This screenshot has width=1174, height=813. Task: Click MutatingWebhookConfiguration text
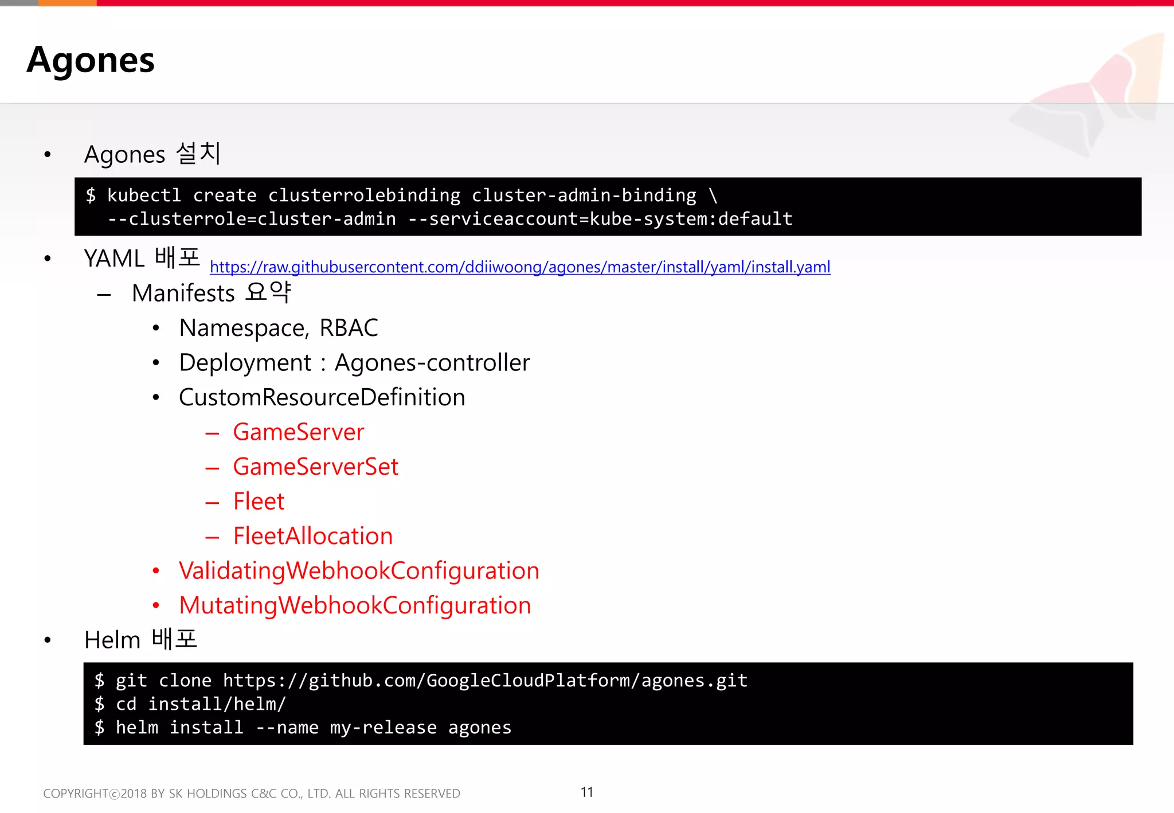[355, 605]
